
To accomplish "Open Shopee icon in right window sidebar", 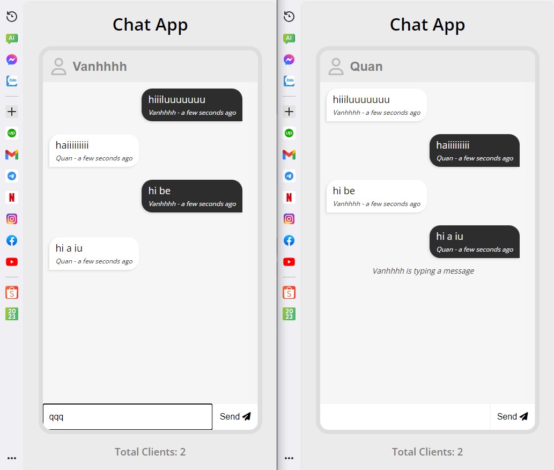I will 289,292.
